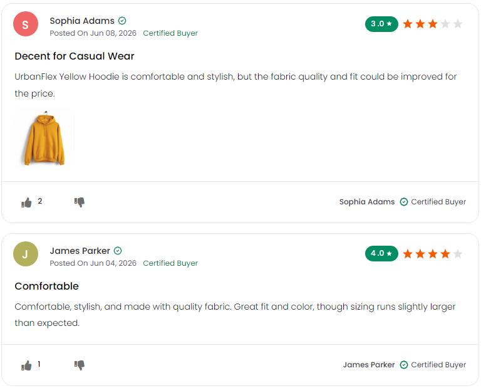Click certified badge icon in James's review footer

[404, 365]
